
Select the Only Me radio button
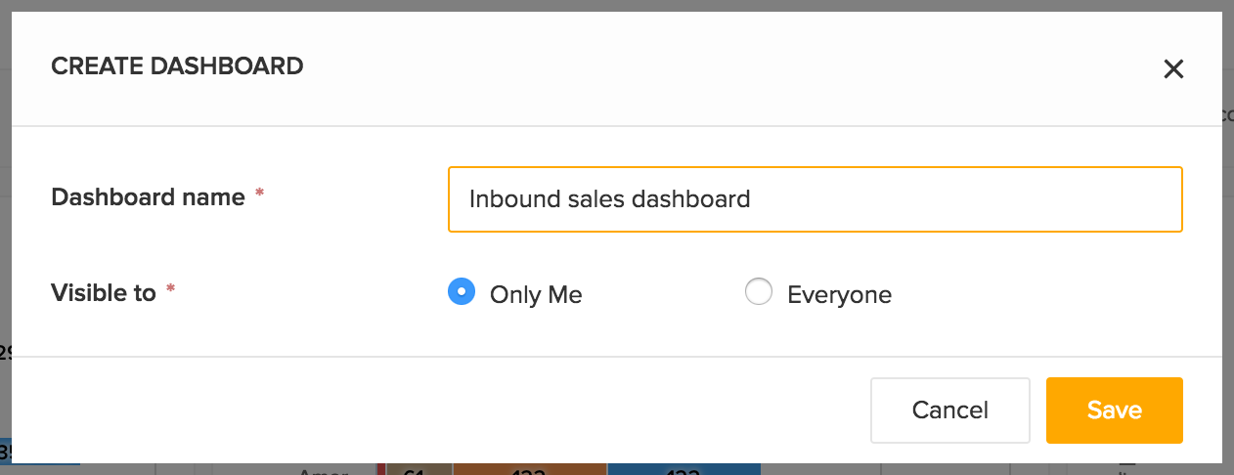[462, 292]
